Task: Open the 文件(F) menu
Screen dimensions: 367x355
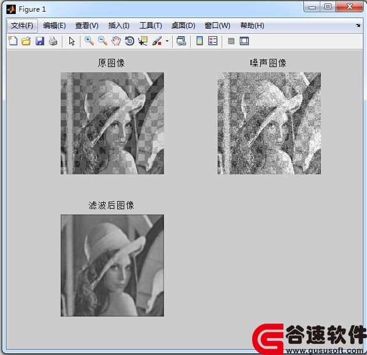Action: [x=22, y=26]
